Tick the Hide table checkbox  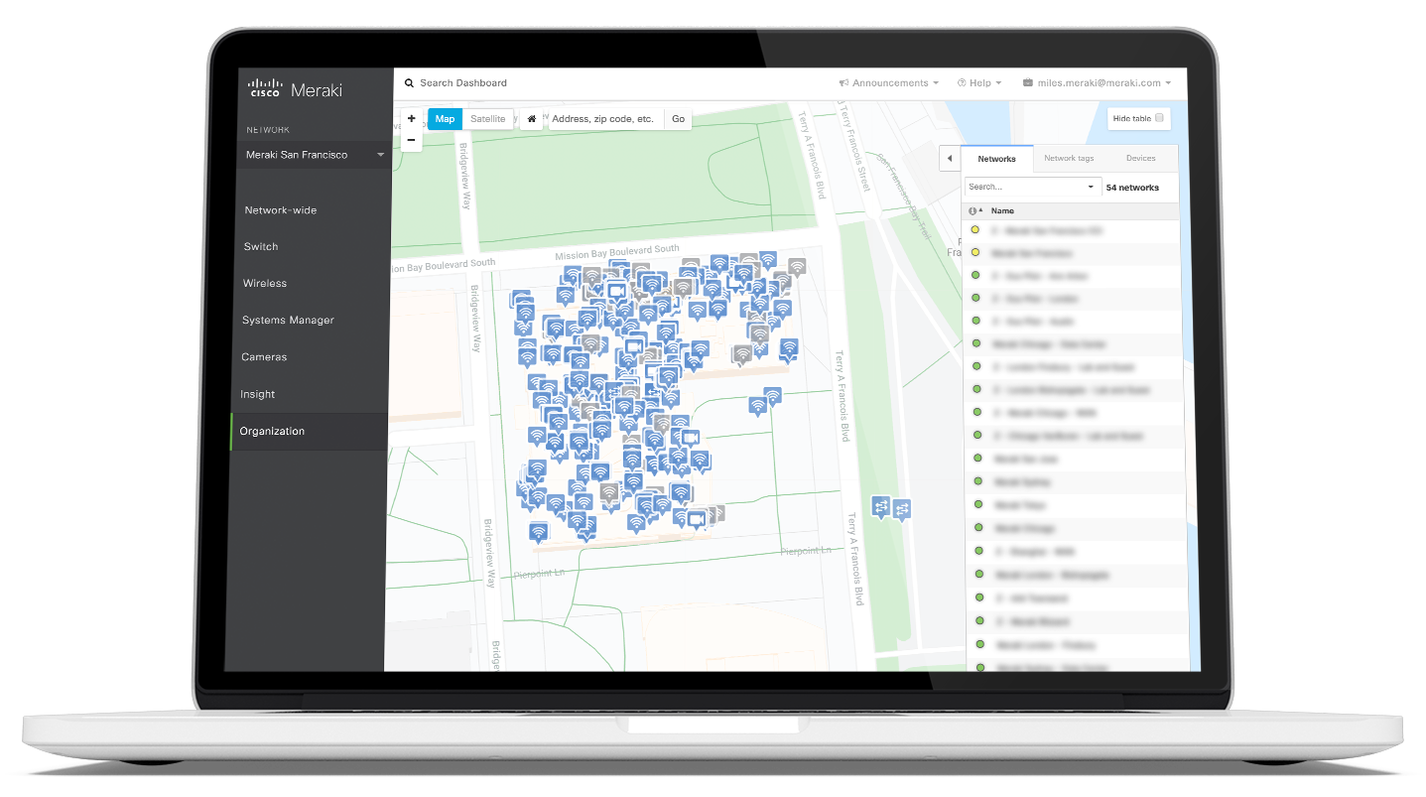(x=1159, y=118)
